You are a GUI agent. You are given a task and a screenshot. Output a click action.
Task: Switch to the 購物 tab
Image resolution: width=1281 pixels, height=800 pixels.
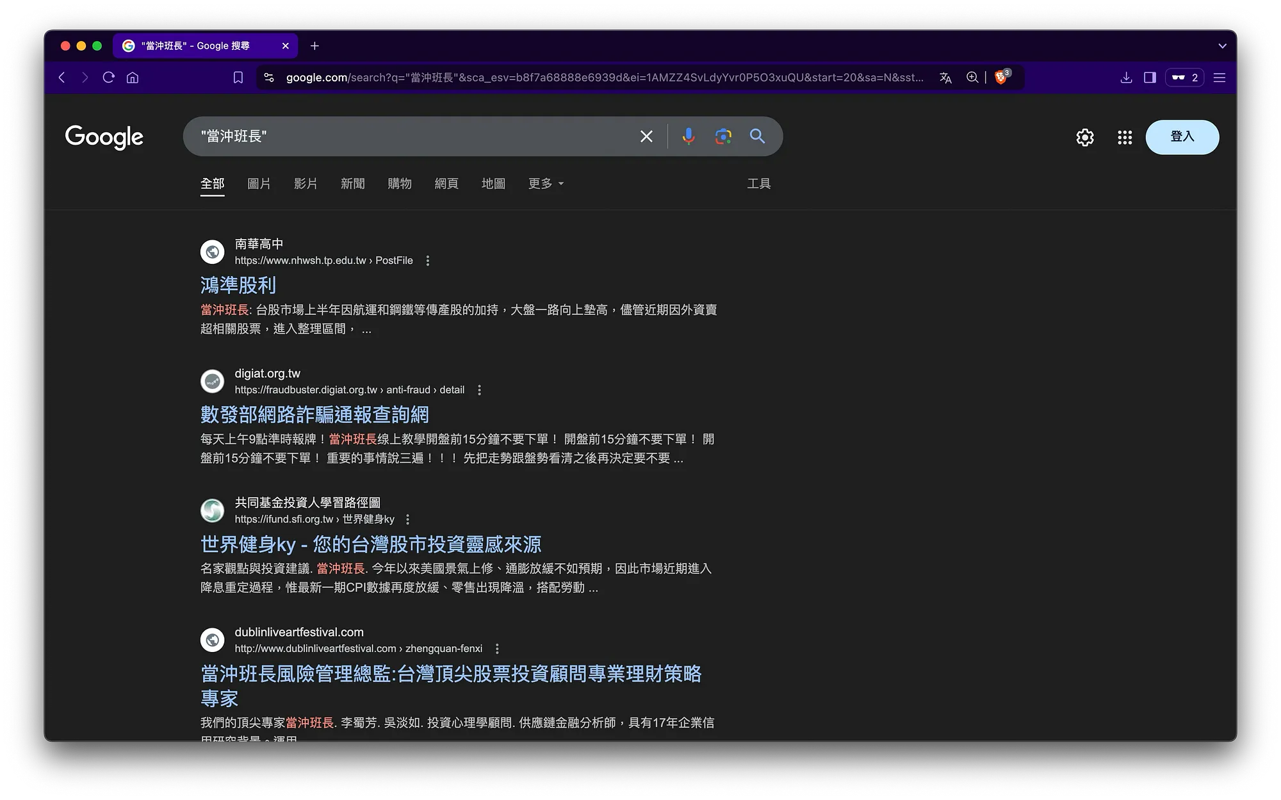pos(399,184)
